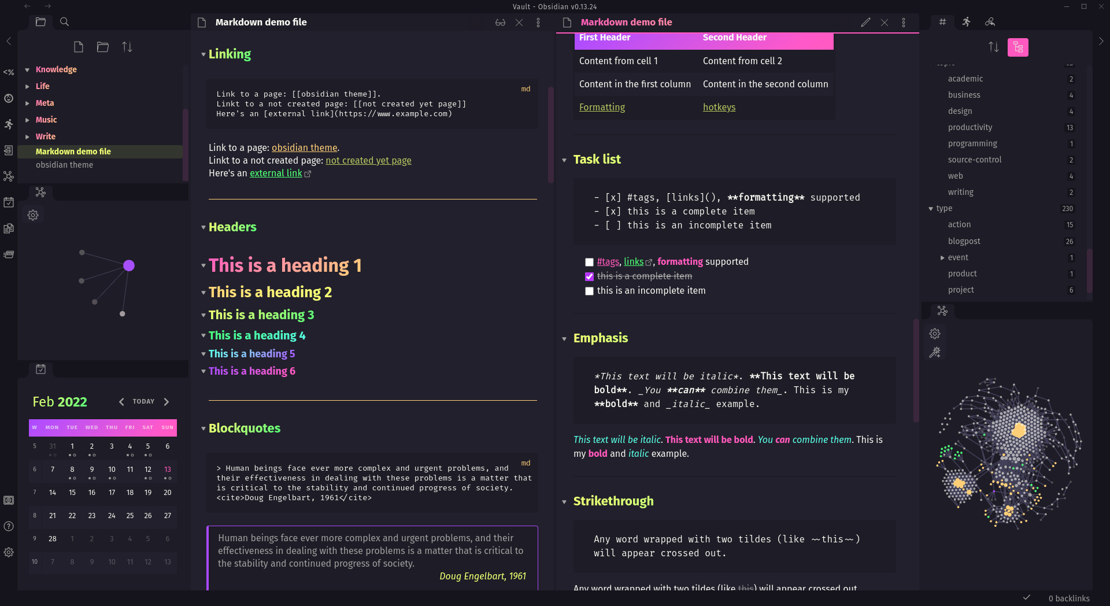Click the right preview pane scrollbar
1110x606 pixels.
click(x=916, y=370)
